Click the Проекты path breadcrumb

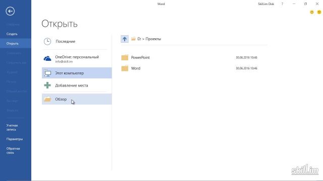coord(153,39)
